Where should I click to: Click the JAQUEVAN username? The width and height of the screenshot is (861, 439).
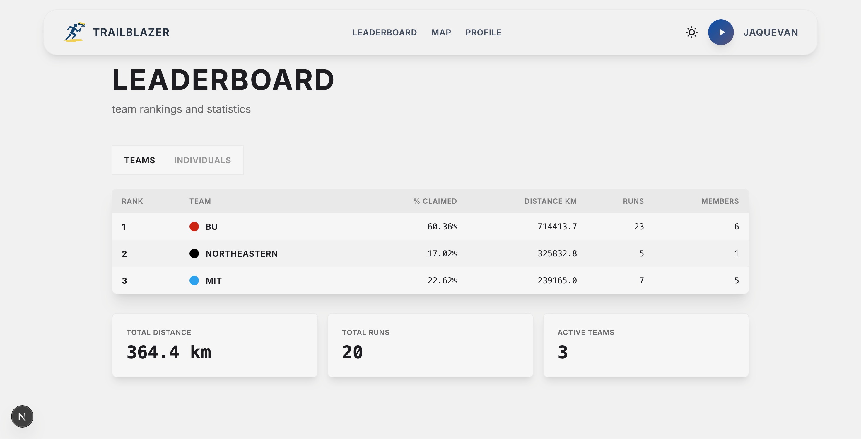(x=771, y=33)
